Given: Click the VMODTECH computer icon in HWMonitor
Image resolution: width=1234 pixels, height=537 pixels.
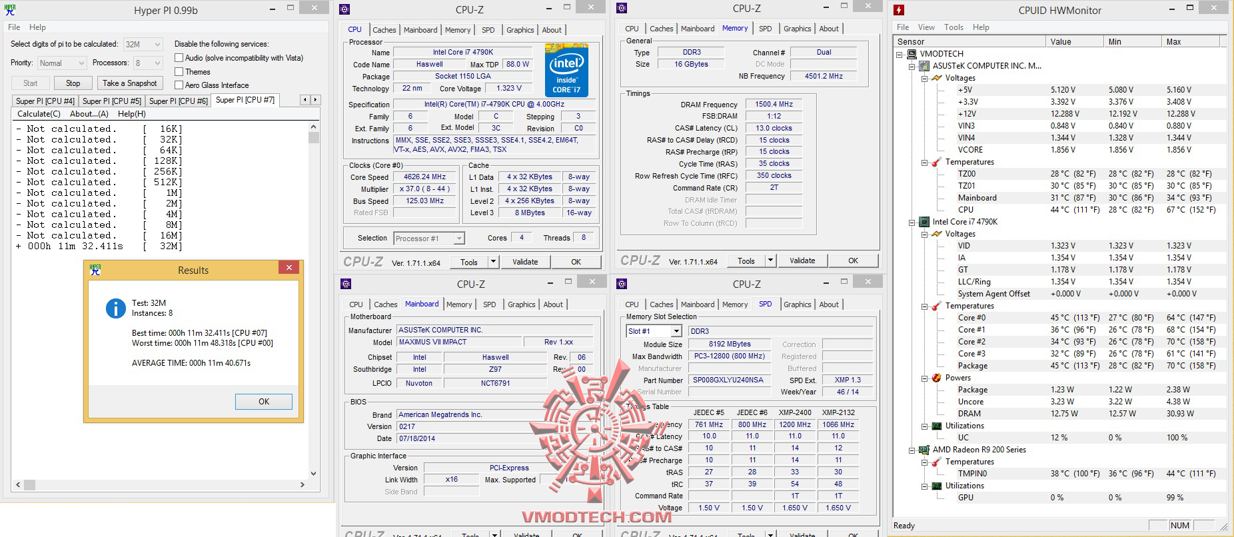Looking at the screenshot, I should [912, 54].
